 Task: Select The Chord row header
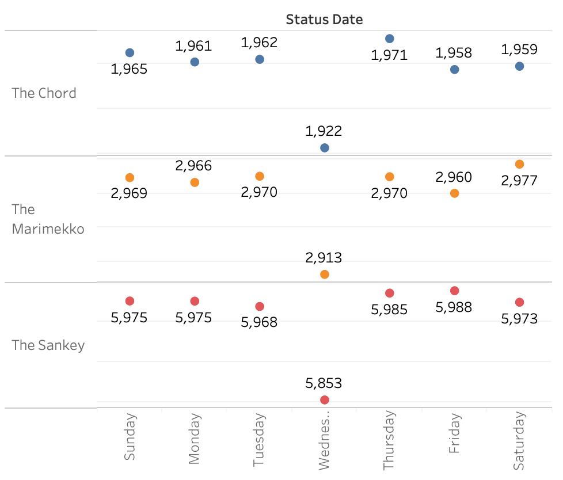point(44,93)
